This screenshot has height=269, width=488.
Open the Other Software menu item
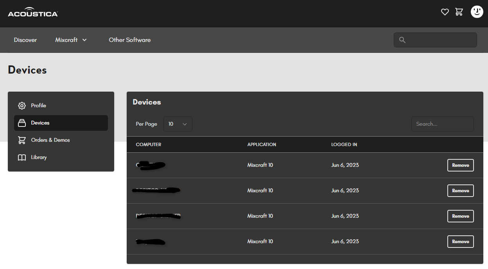click(x=130, y=40)
